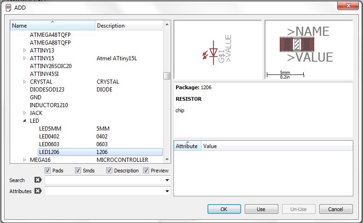Expand the ATTINY13 tree node

24,50
